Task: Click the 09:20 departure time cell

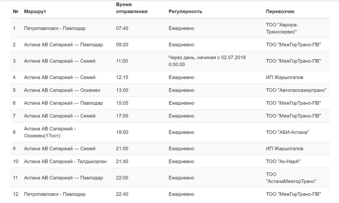Action: click(x=122, y=45)
